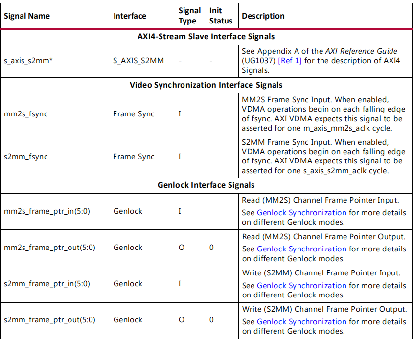413x340 pixels.
Task: Select the S_AXIS_S2MM interface cell
Action: coord(138,61)
